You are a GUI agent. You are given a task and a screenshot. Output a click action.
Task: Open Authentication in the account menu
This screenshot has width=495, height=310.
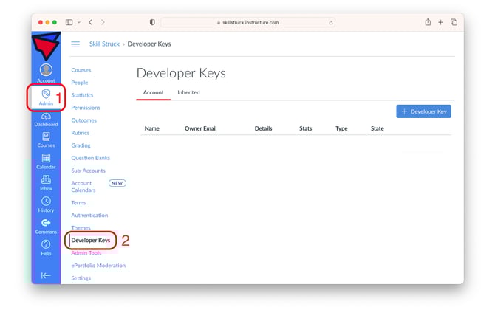[x=89, y=216]
